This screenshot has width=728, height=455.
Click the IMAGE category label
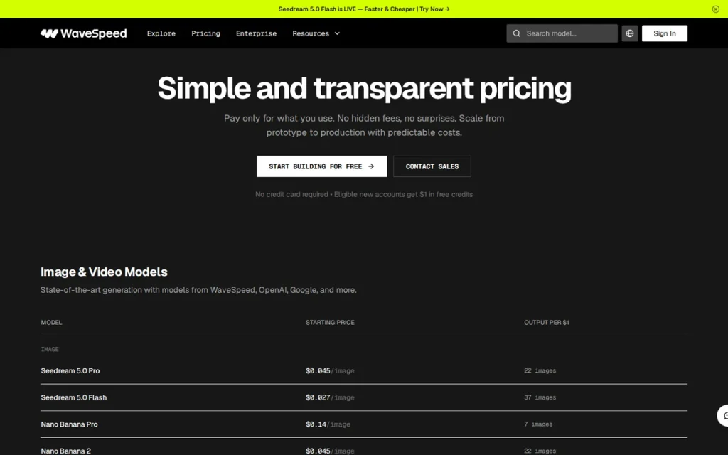(50, 349)
